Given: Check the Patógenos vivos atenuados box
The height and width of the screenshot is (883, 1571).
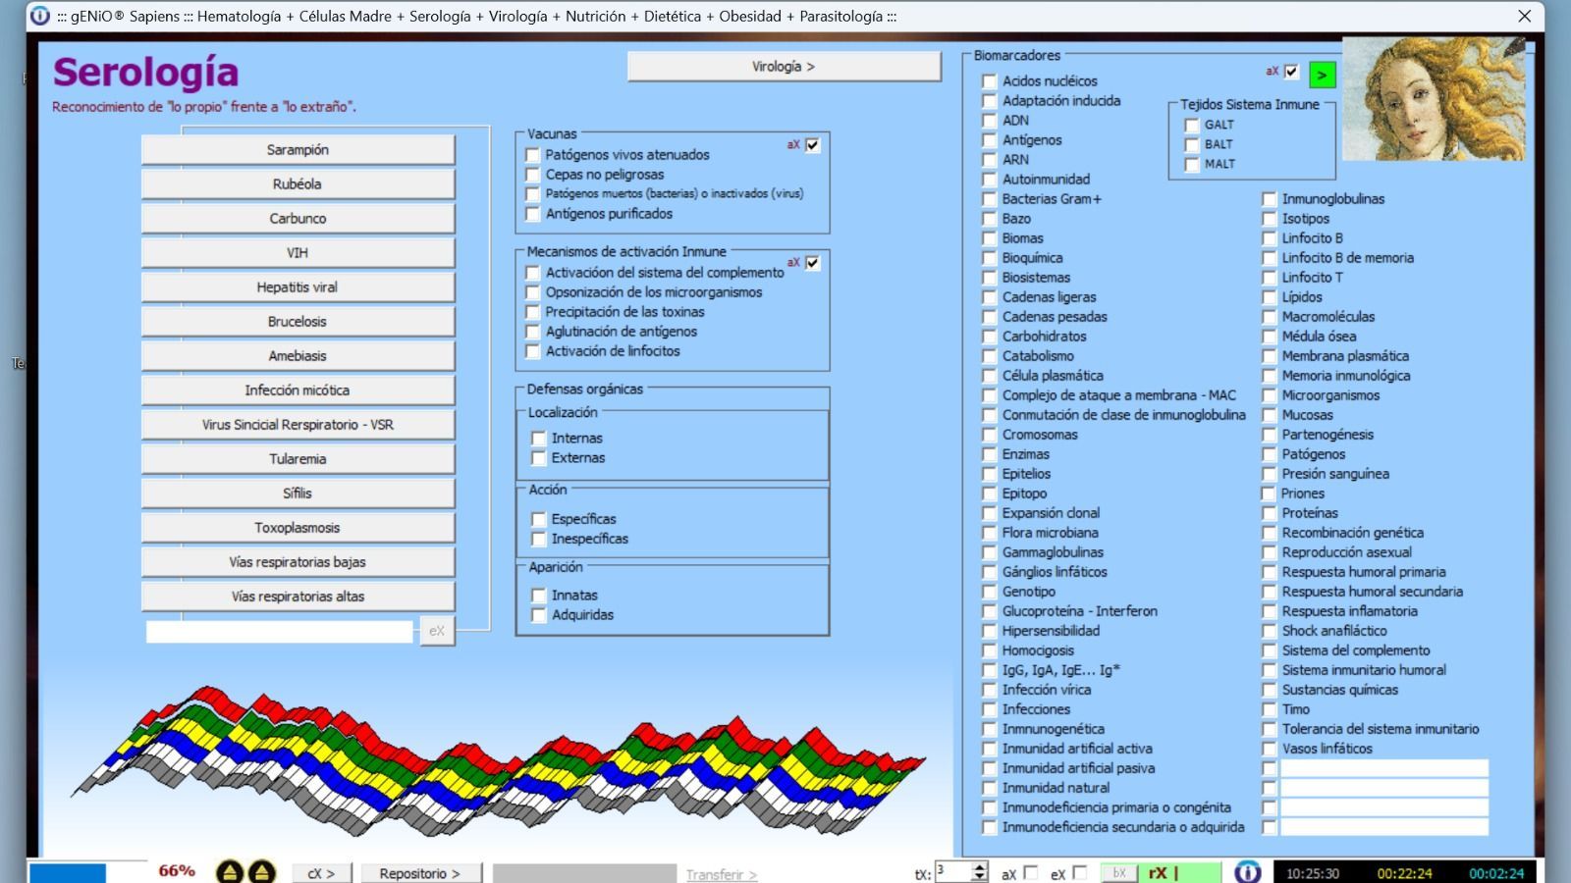Looking at the screenshot, I should 533,155.
